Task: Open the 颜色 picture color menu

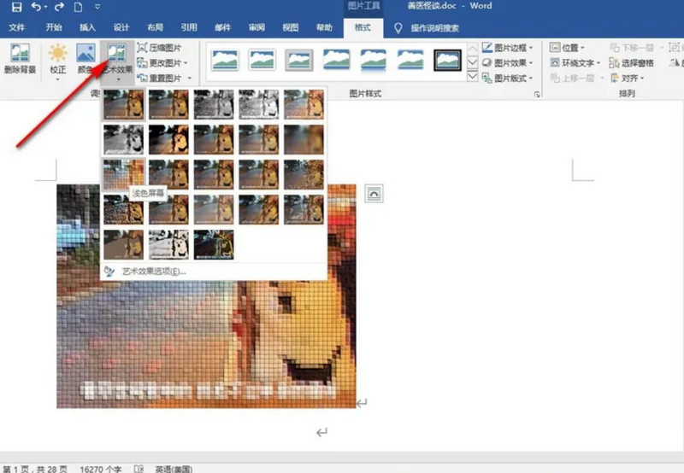Action: [x=85, y=58]
